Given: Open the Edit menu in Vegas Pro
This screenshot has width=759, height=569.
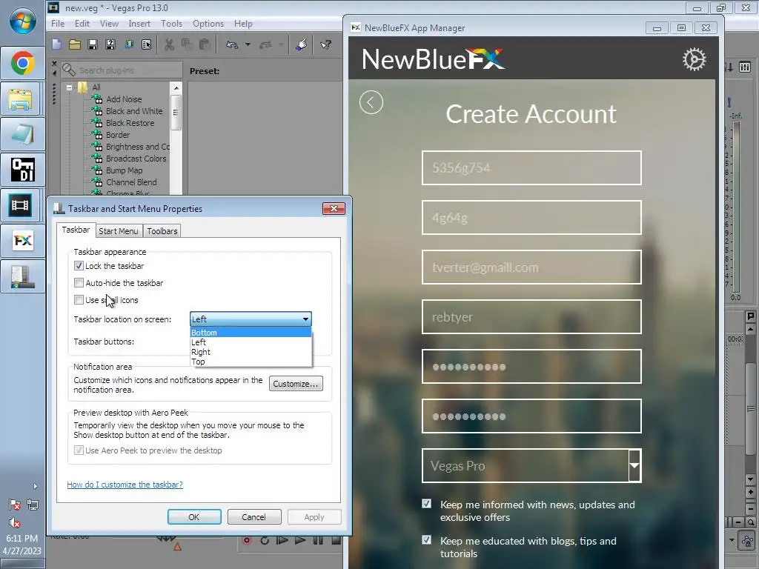Looking at the screenshot, I should (82, 24).
